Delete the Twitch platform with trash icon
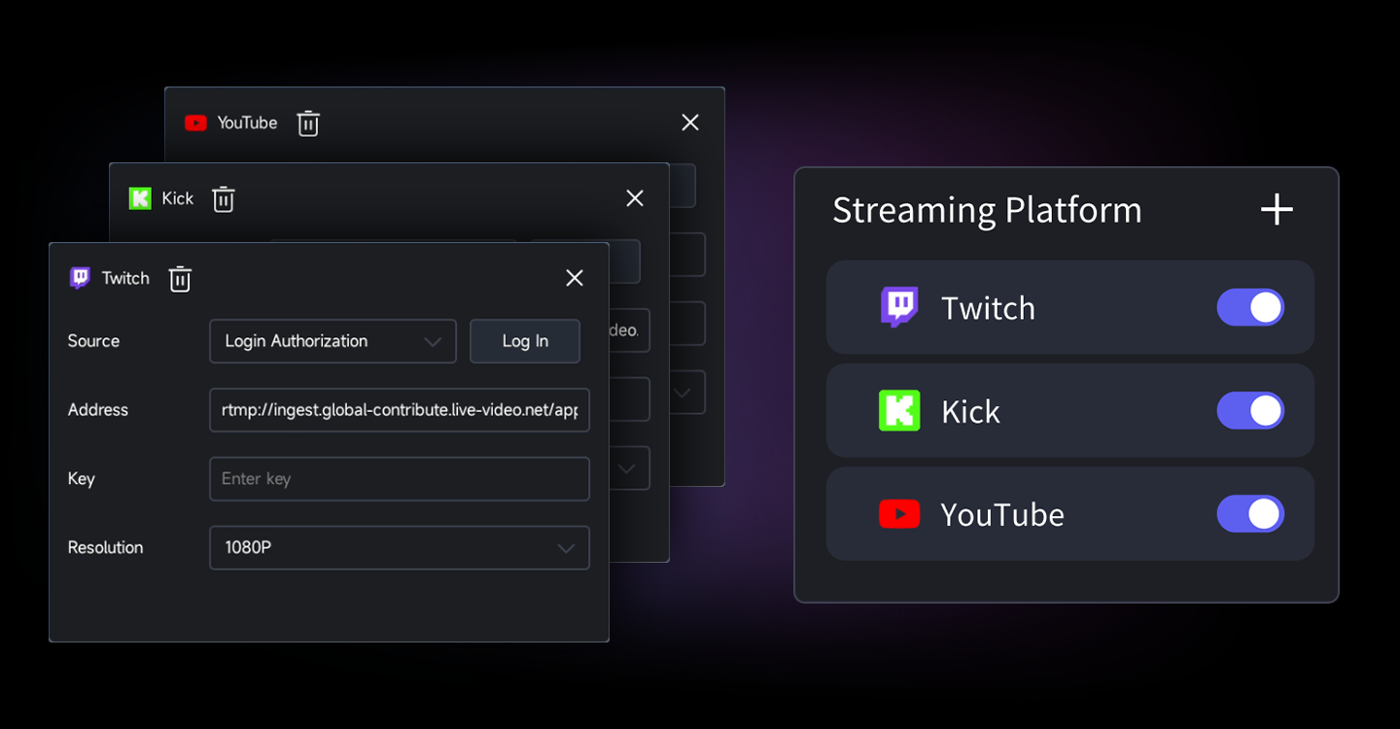The image size is (1400, 729). point(180,279)
